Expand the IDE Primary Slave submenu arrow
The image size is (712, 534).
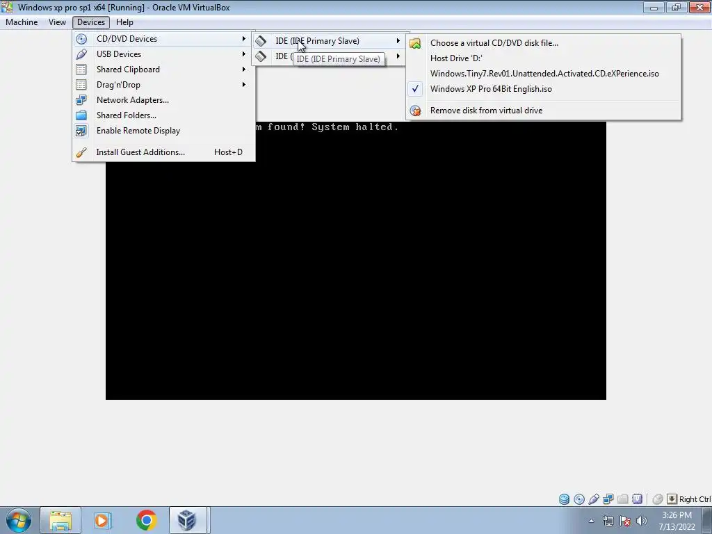[398, 41]
